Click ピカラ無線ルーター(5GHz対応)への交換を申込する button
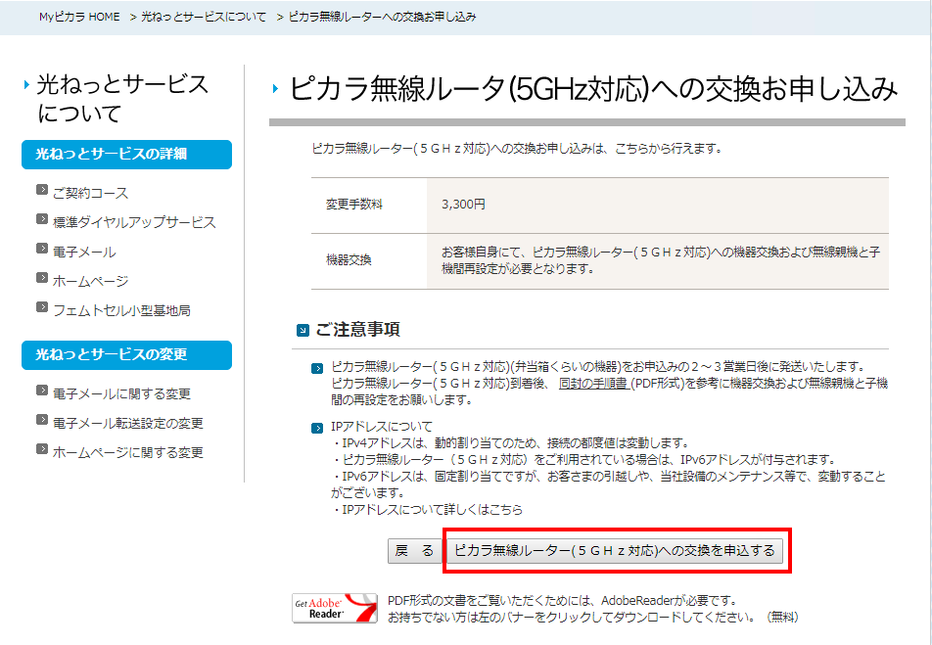The image size is (932, 645). point(615,551)
